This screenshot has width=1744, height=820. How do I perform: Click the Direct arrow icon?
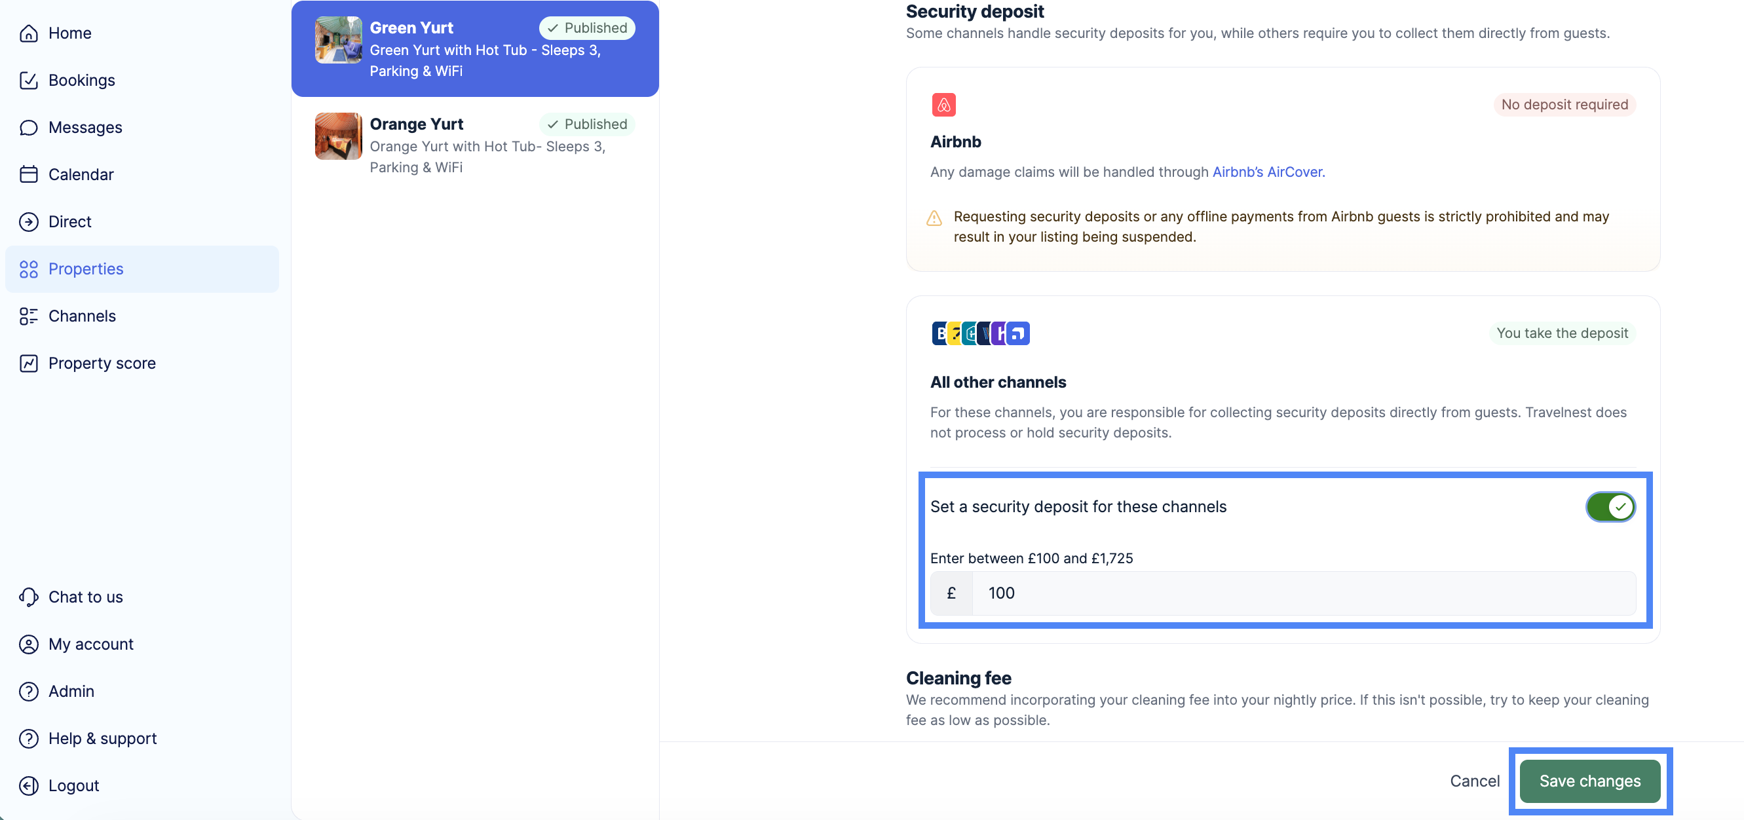(x=28, y=222)
